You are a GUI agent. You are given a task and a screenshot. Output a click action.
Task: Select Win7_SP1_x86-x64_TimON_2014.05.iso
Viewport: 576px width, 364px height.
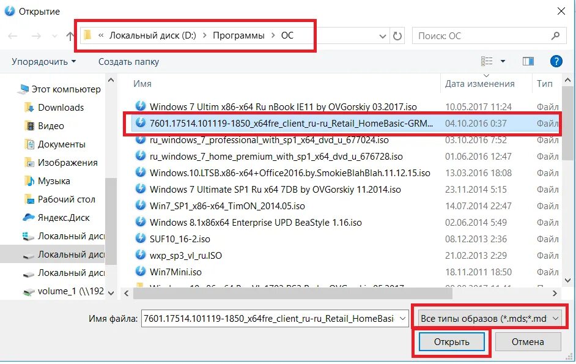coord(227,206)
